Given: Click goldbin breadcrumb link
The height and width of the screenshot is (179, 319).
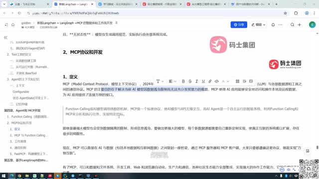Looking at the screenshot, I should coord(26,23).
